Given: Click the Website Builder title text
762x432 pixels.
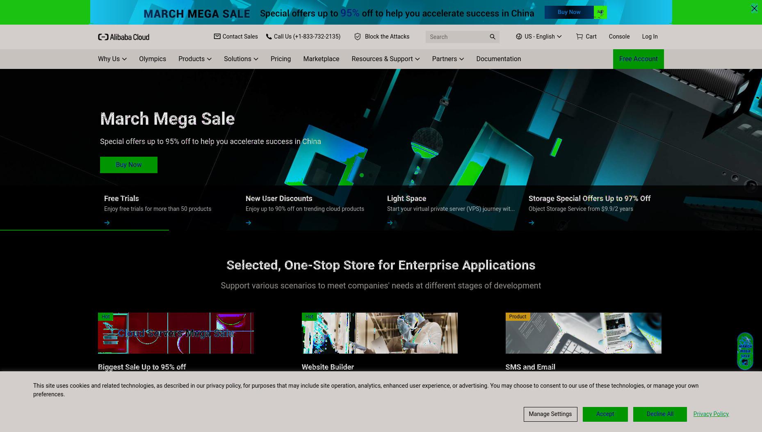Looking at the screenshot, I should click(328, 367).
